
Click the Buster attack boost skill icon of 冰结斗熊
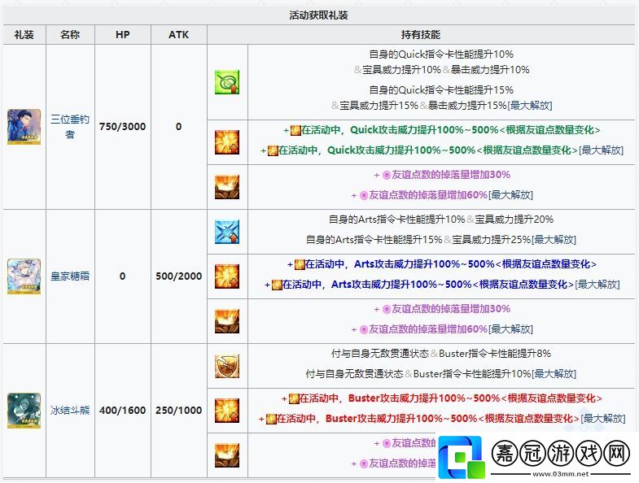pos(227,411)
